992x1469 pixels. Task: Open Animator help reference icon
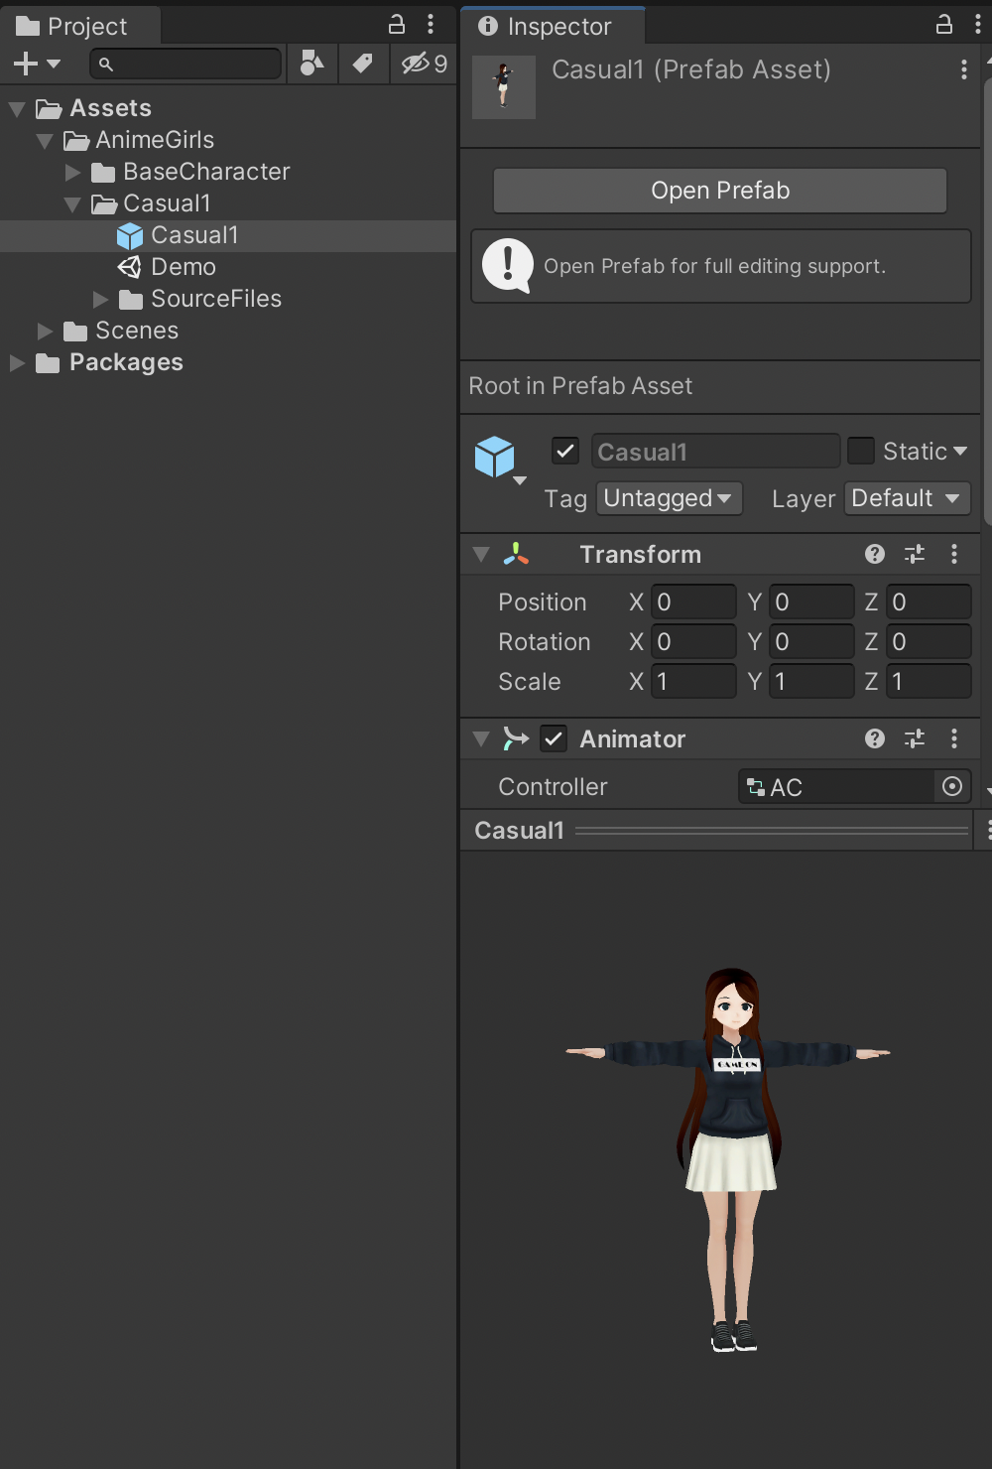(x=875, y=738)
